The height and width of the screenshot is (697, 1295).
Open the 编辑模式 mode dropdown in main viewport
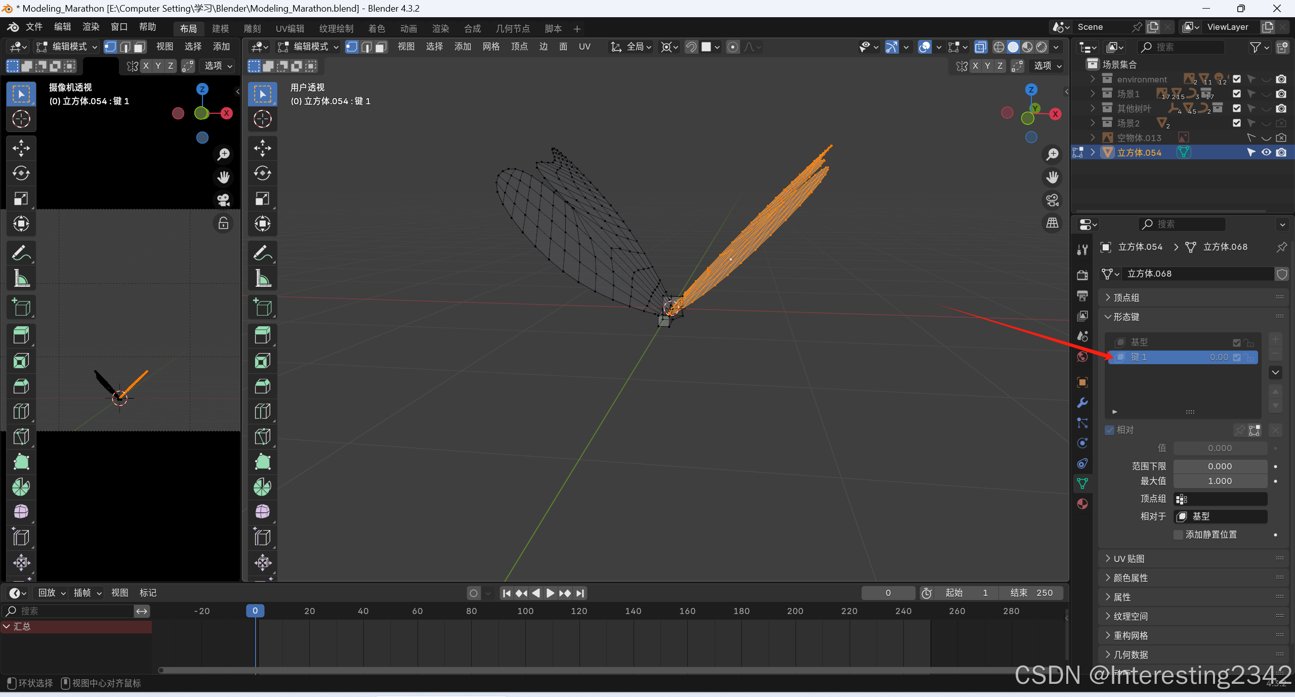[309, 47]
